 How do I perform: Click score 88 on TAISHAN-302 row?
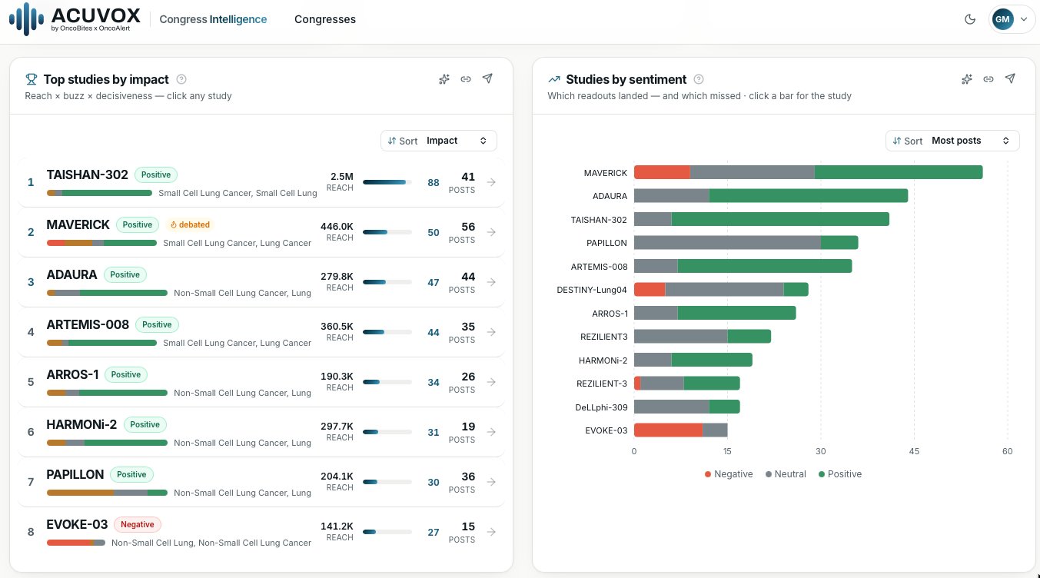click(x=434, y=182)
